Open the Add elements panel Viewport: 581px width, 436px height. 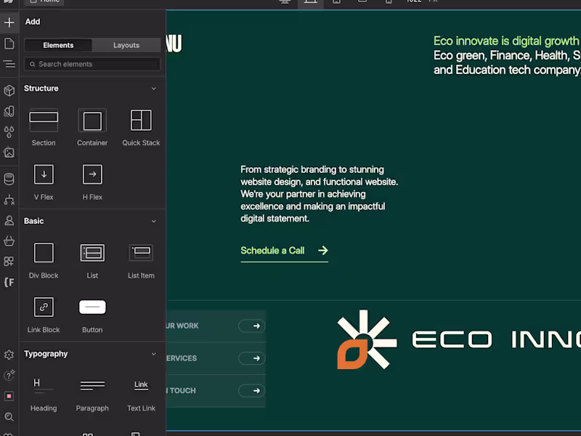pos(9,23)
